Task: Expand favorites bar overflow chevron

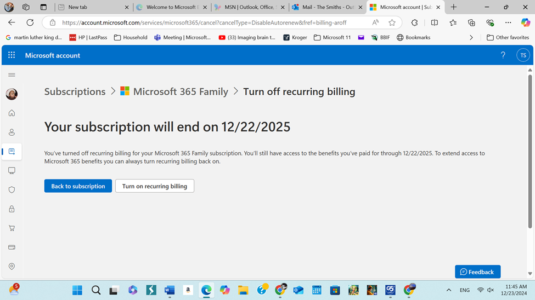Action: tap(471, 37)
